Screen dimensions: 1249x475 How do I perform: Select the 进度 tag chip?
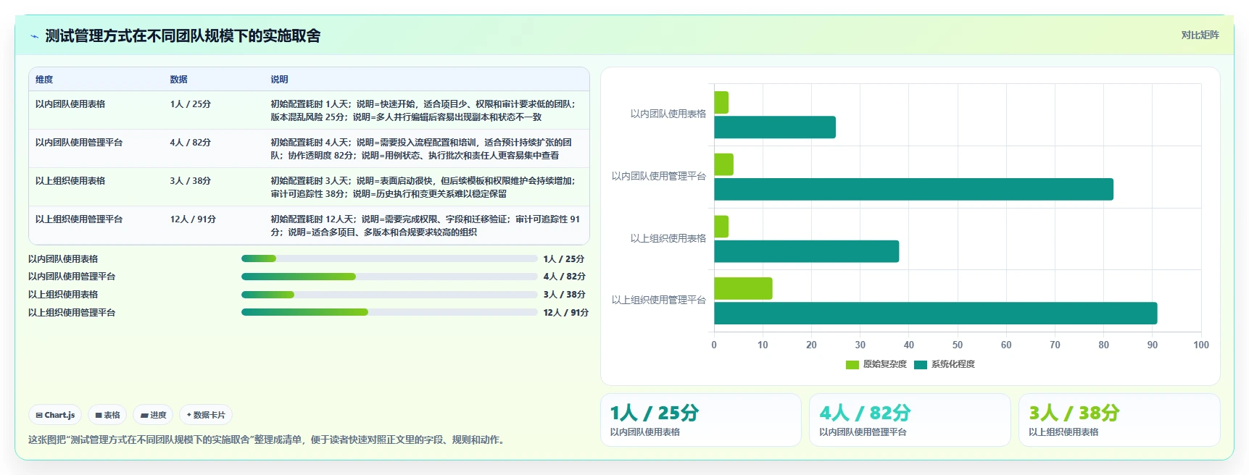tap(153, 415)
